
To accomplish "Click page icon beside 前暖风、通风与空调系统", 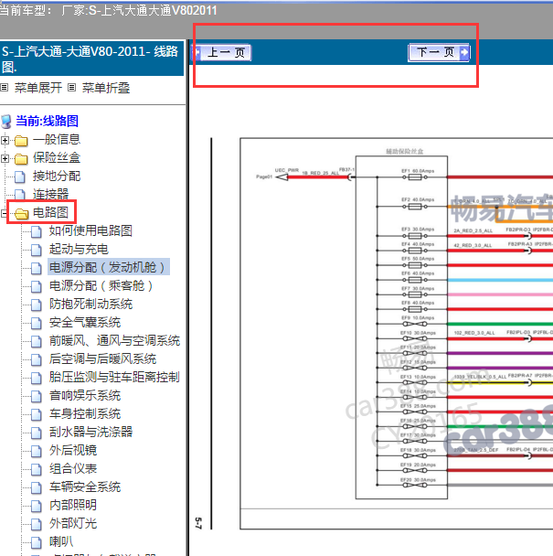I will (37, 341).
